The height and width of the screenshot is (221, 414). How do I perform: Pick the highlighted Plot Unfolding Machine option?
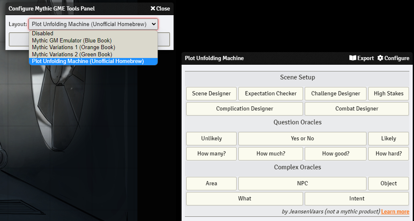coord(93,61)
